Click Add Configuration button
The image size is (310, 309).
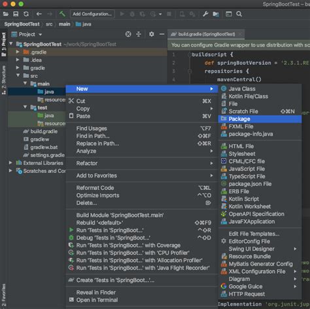pos(92,14)
